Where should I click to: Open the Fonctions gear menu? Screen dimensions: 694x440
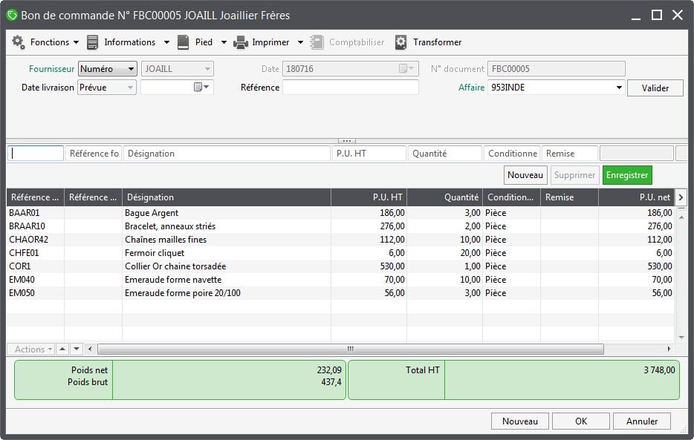18,42
